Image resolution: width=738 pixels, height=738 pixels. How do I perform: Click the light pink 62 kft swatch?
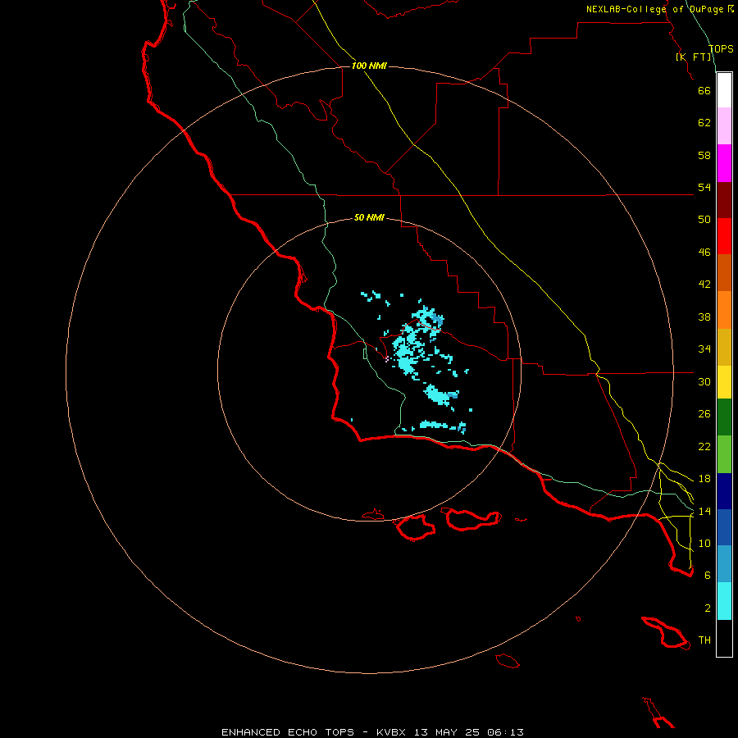[x=724, y=125]
